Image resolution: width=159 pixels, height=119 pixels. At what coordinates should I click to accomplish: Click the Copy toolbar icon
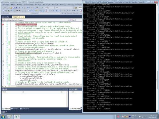click(22, 8)
